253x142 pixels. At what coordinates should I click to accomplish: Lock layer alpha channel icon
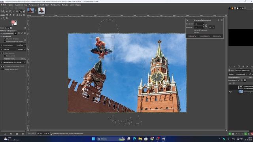pos(245,80)
